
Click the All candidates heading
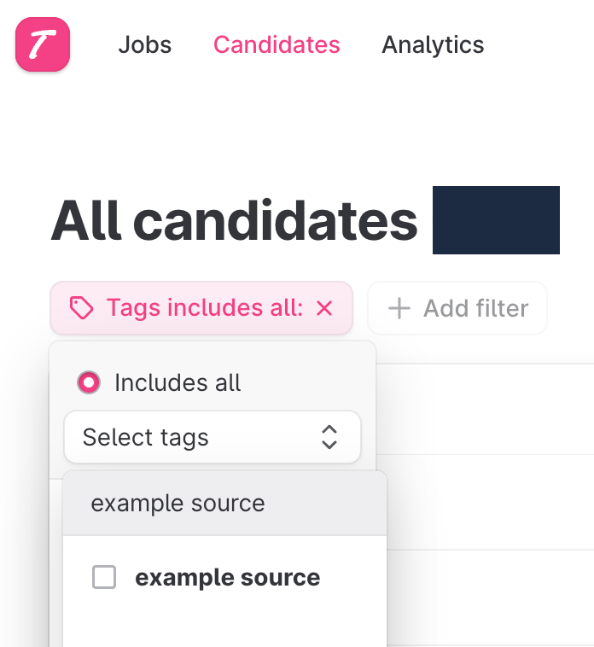pyautogui.click(x=234, y=221)
